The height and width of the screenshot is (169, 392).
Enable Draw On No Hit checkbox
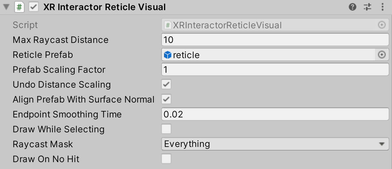[166, 159]
